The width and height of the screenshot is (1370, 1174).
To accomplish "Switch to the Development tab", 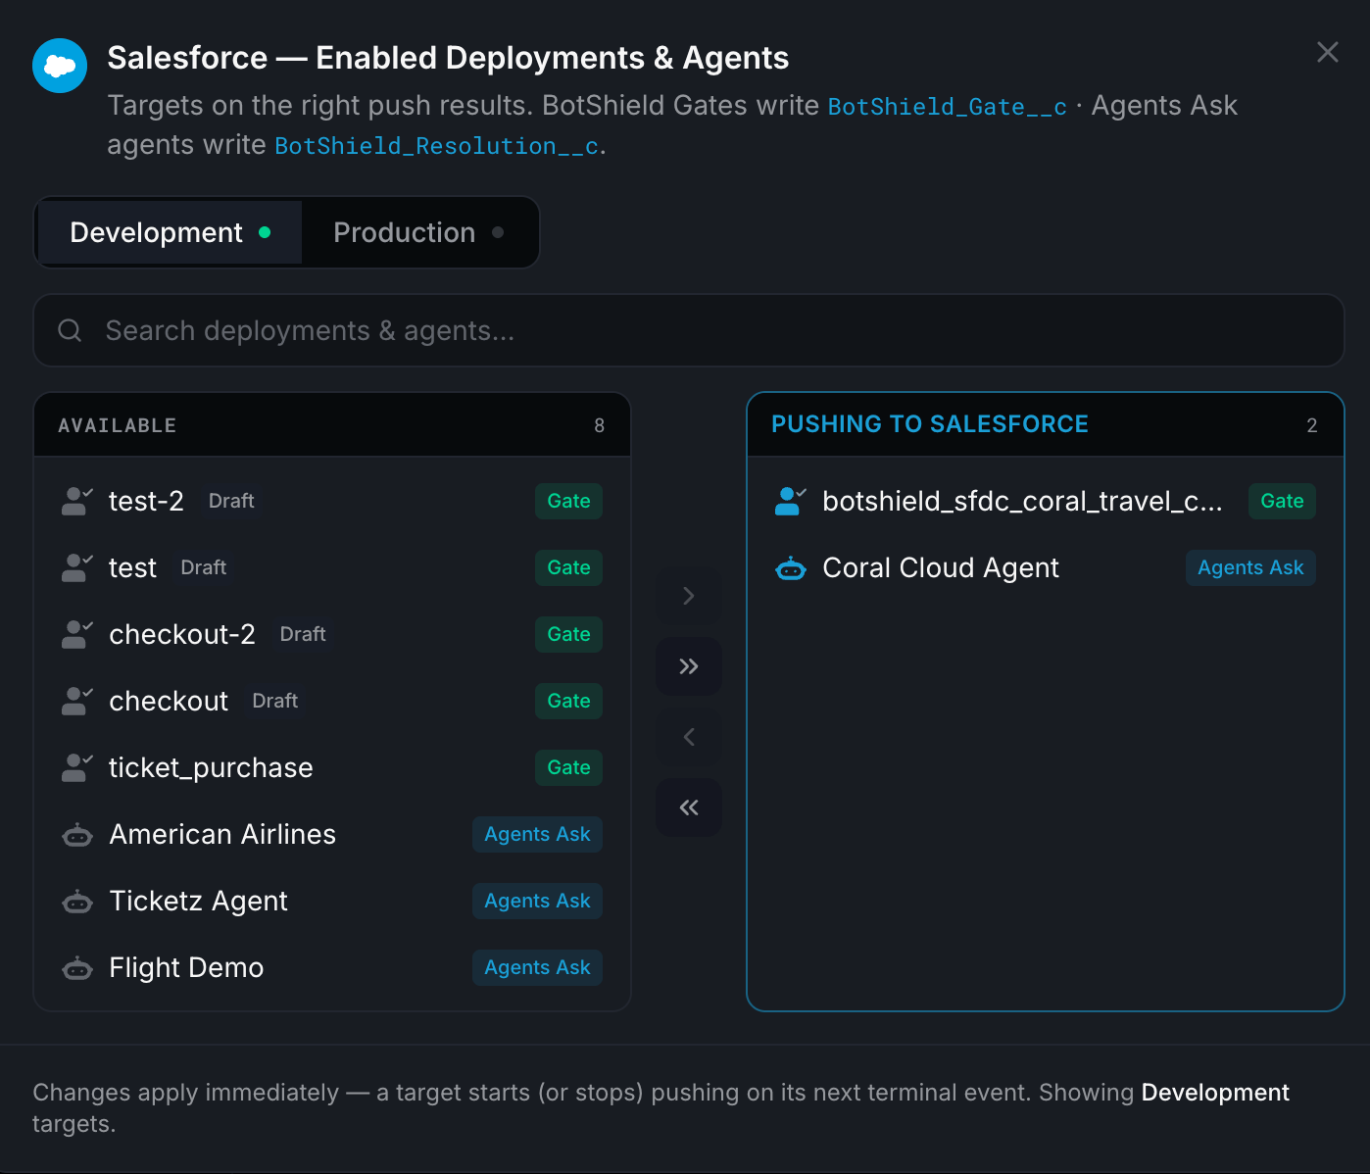I will pos(170,232).
